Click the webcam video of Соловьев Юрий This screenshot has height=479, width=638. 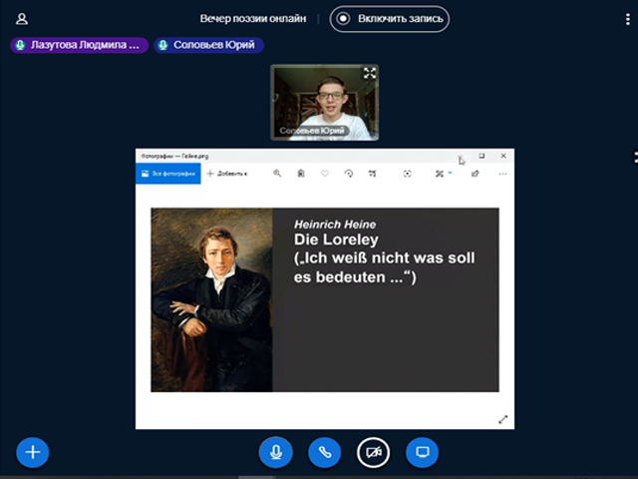324,103
